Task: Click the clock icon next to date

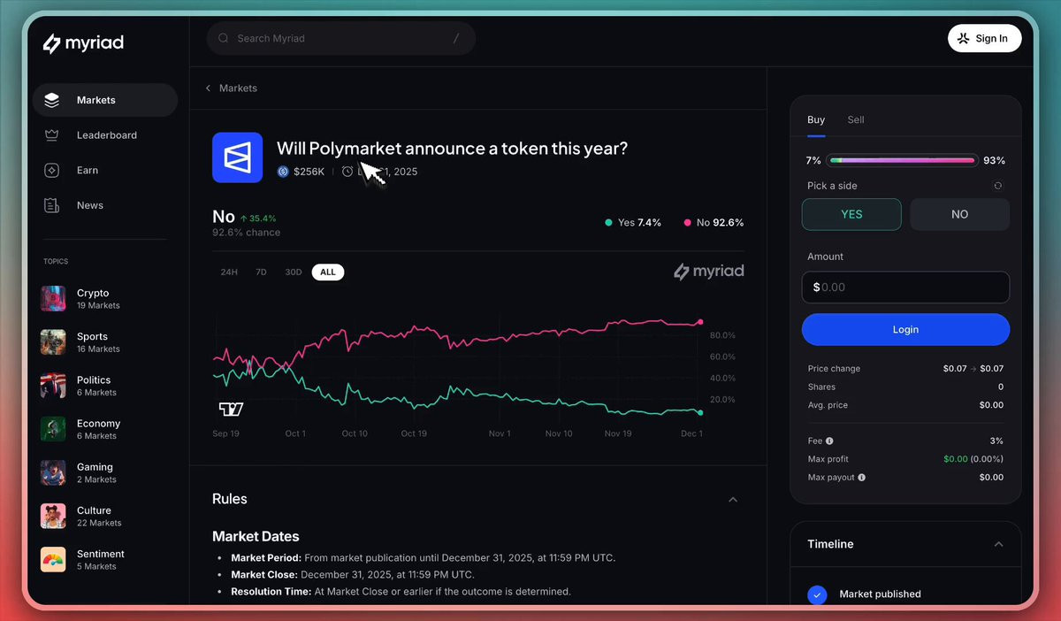Action: click(x=347, y=172)
